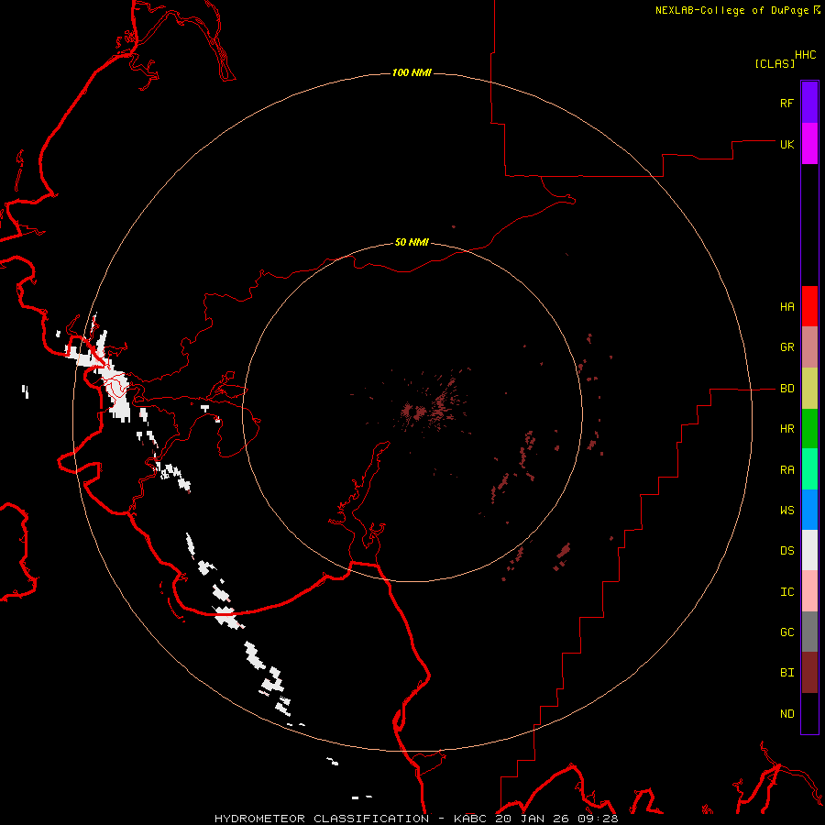Click the DS white legend swatch

point(809,550)
